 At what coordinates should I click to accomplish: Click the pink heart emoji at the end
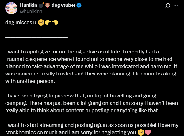tap(148, 133)
